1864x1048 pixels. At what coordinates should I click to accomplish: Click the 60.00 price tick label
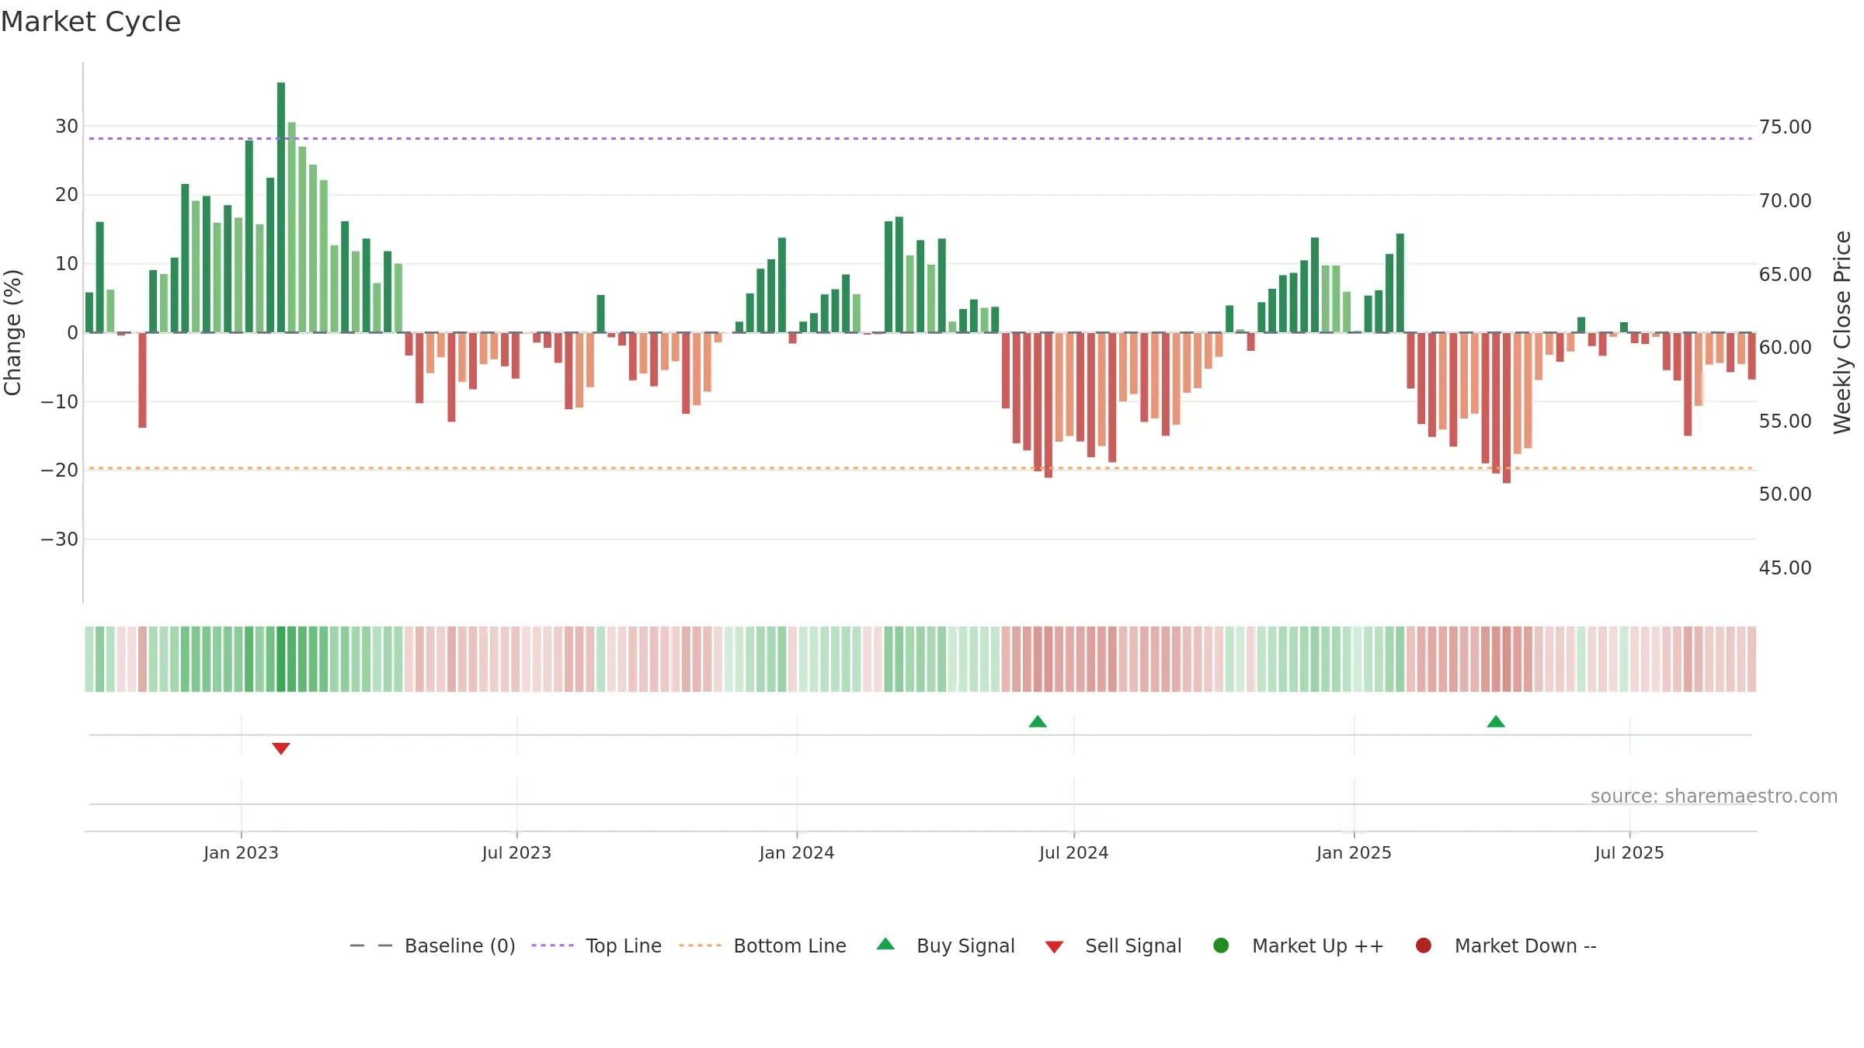1785,348
